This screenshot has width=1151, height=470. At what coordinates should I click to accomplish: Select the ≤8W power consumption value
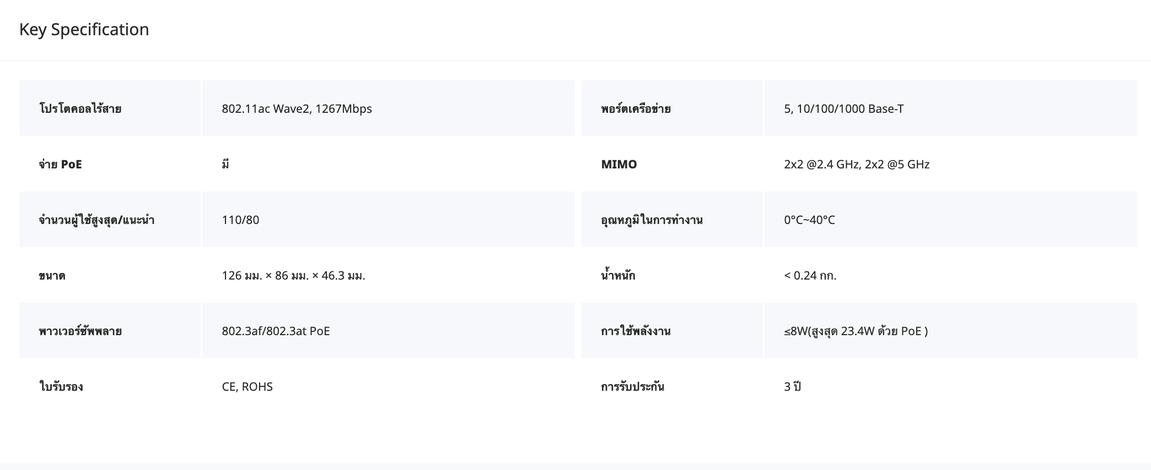[x=856, y=331]
